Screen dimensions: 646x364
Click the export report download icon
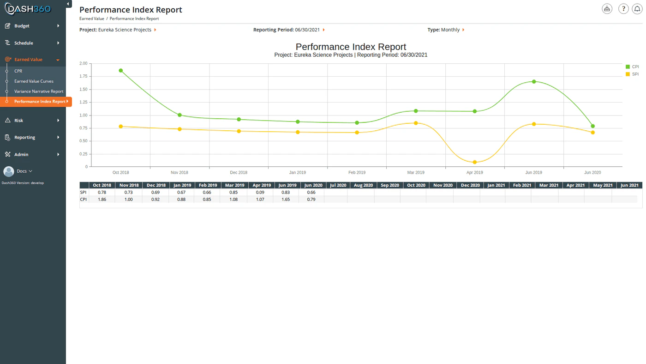[x=607, y=8]
